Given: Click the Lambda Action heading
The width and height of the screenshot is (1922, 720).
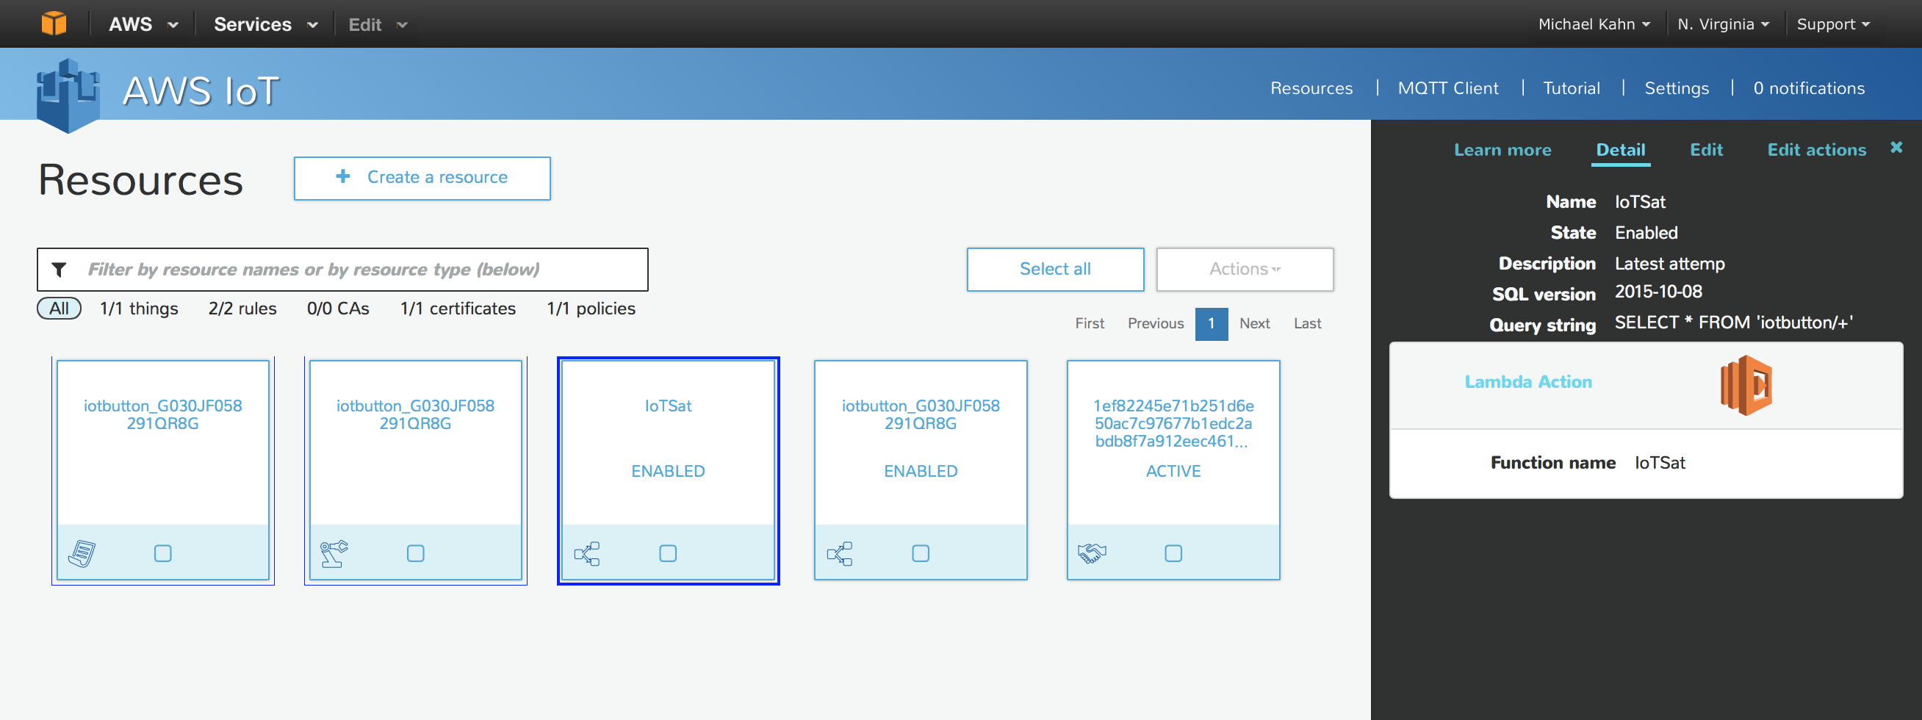Looking at the screenshot, I should 1528,381.
